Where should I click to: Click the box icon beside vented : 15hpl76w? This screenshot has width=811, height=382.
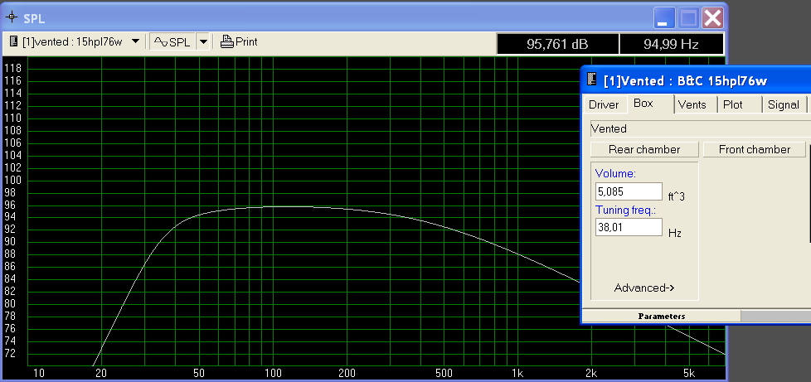[14, 42]
